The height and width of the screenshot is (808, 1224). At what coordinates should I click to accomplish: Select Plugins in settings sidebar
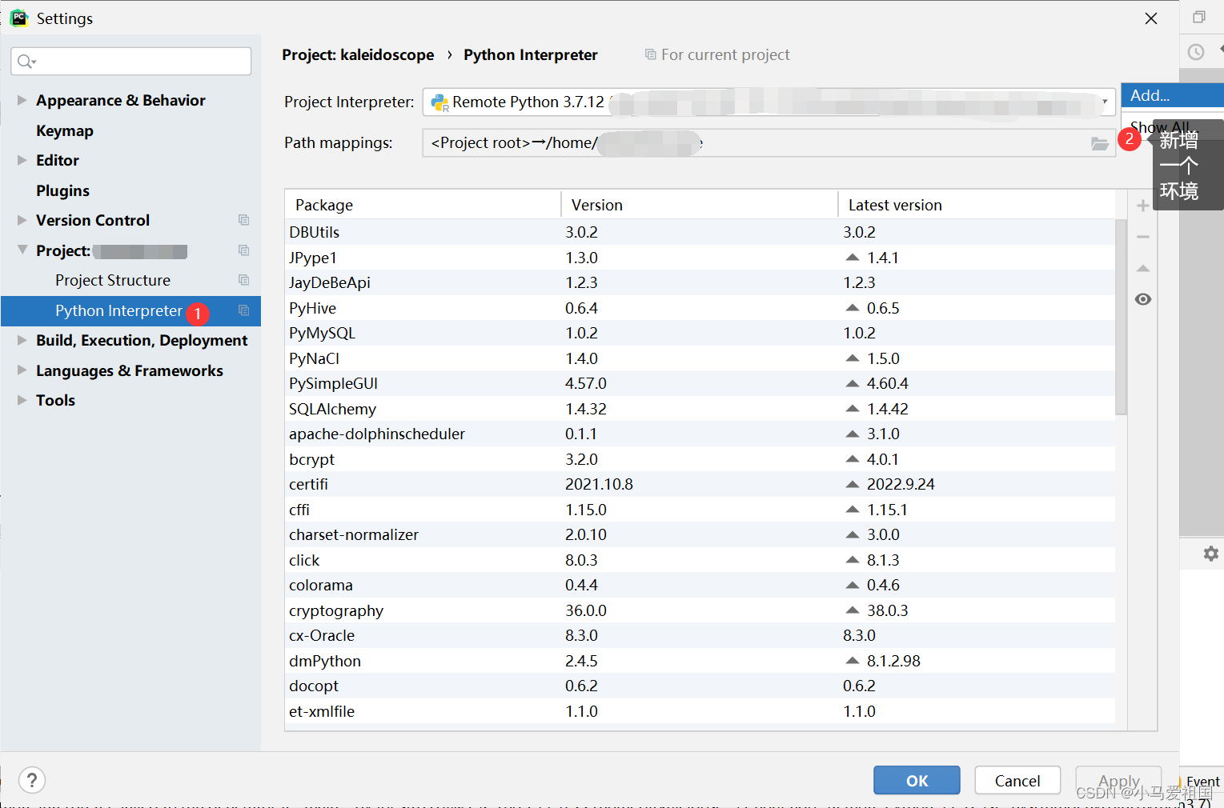(x=62, y=190)
